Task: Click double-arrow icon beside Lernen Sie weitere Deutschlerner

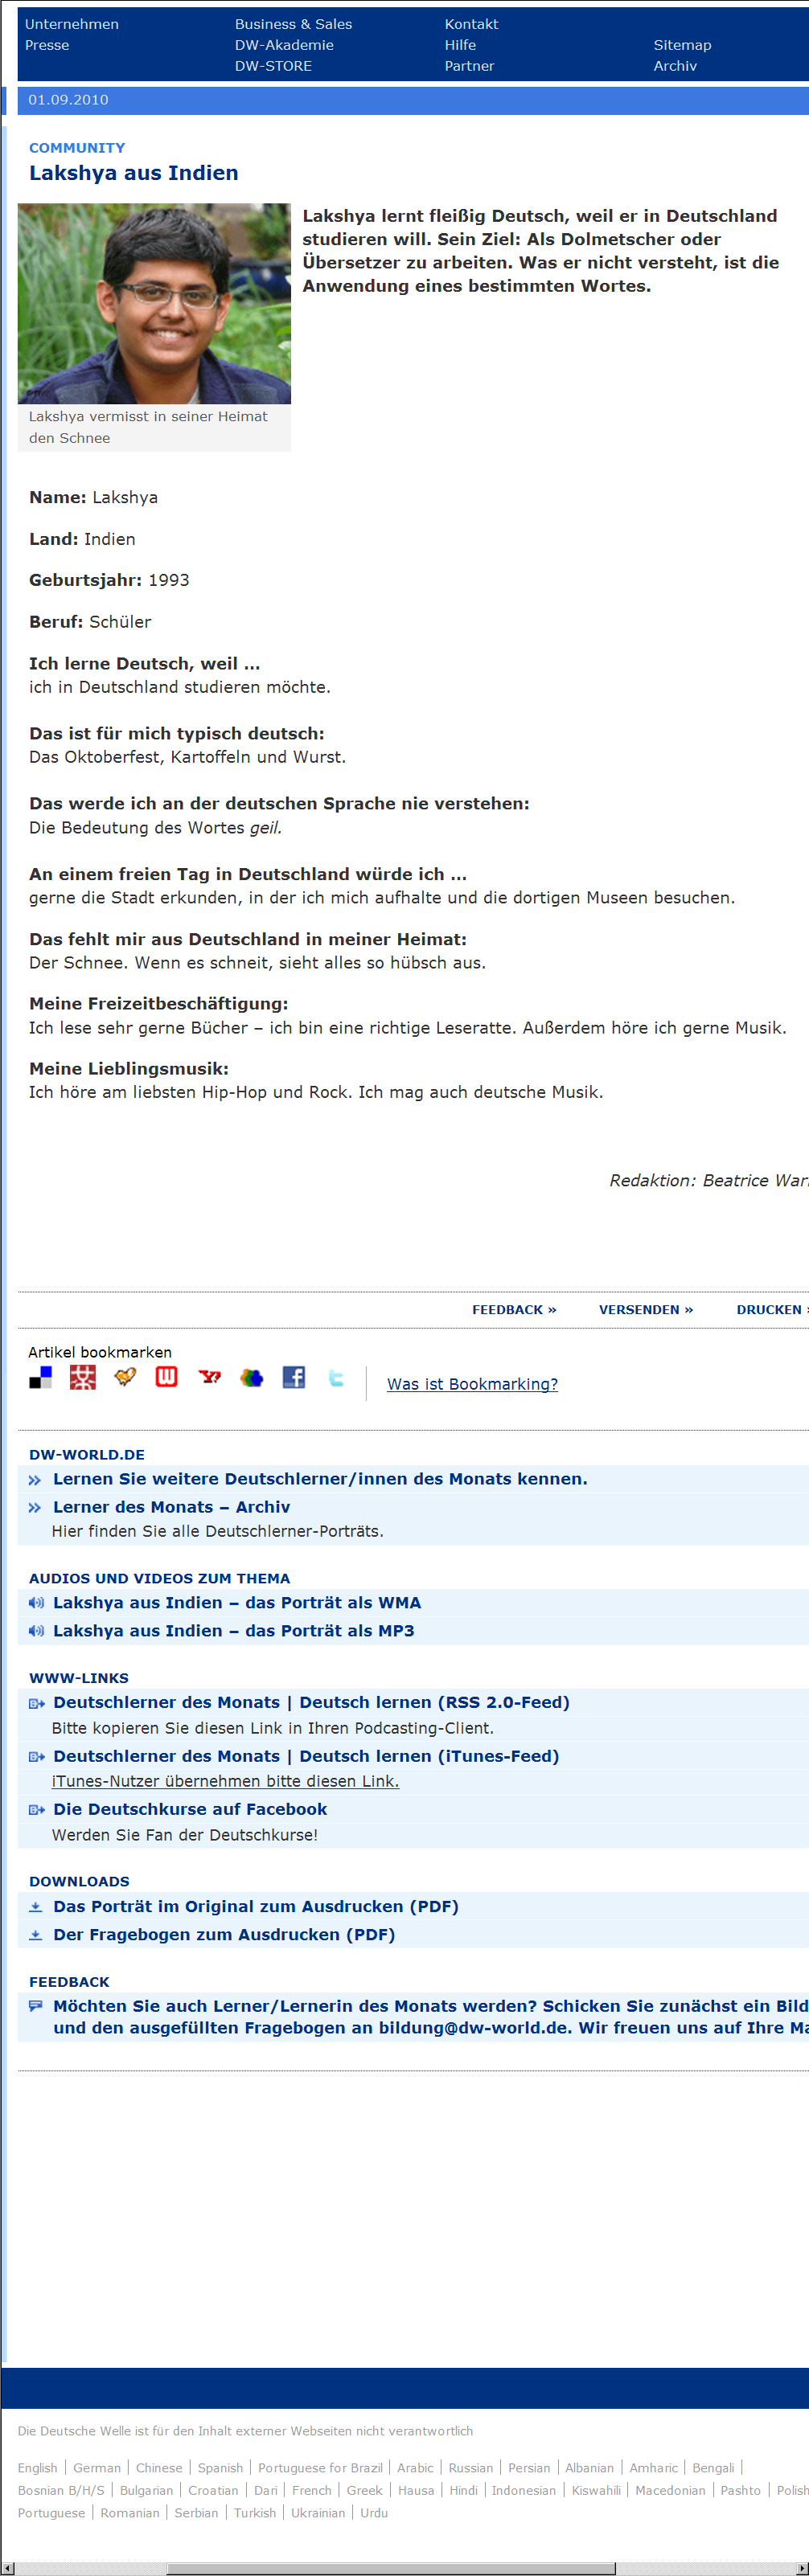Action: (x=35, y=1479)
